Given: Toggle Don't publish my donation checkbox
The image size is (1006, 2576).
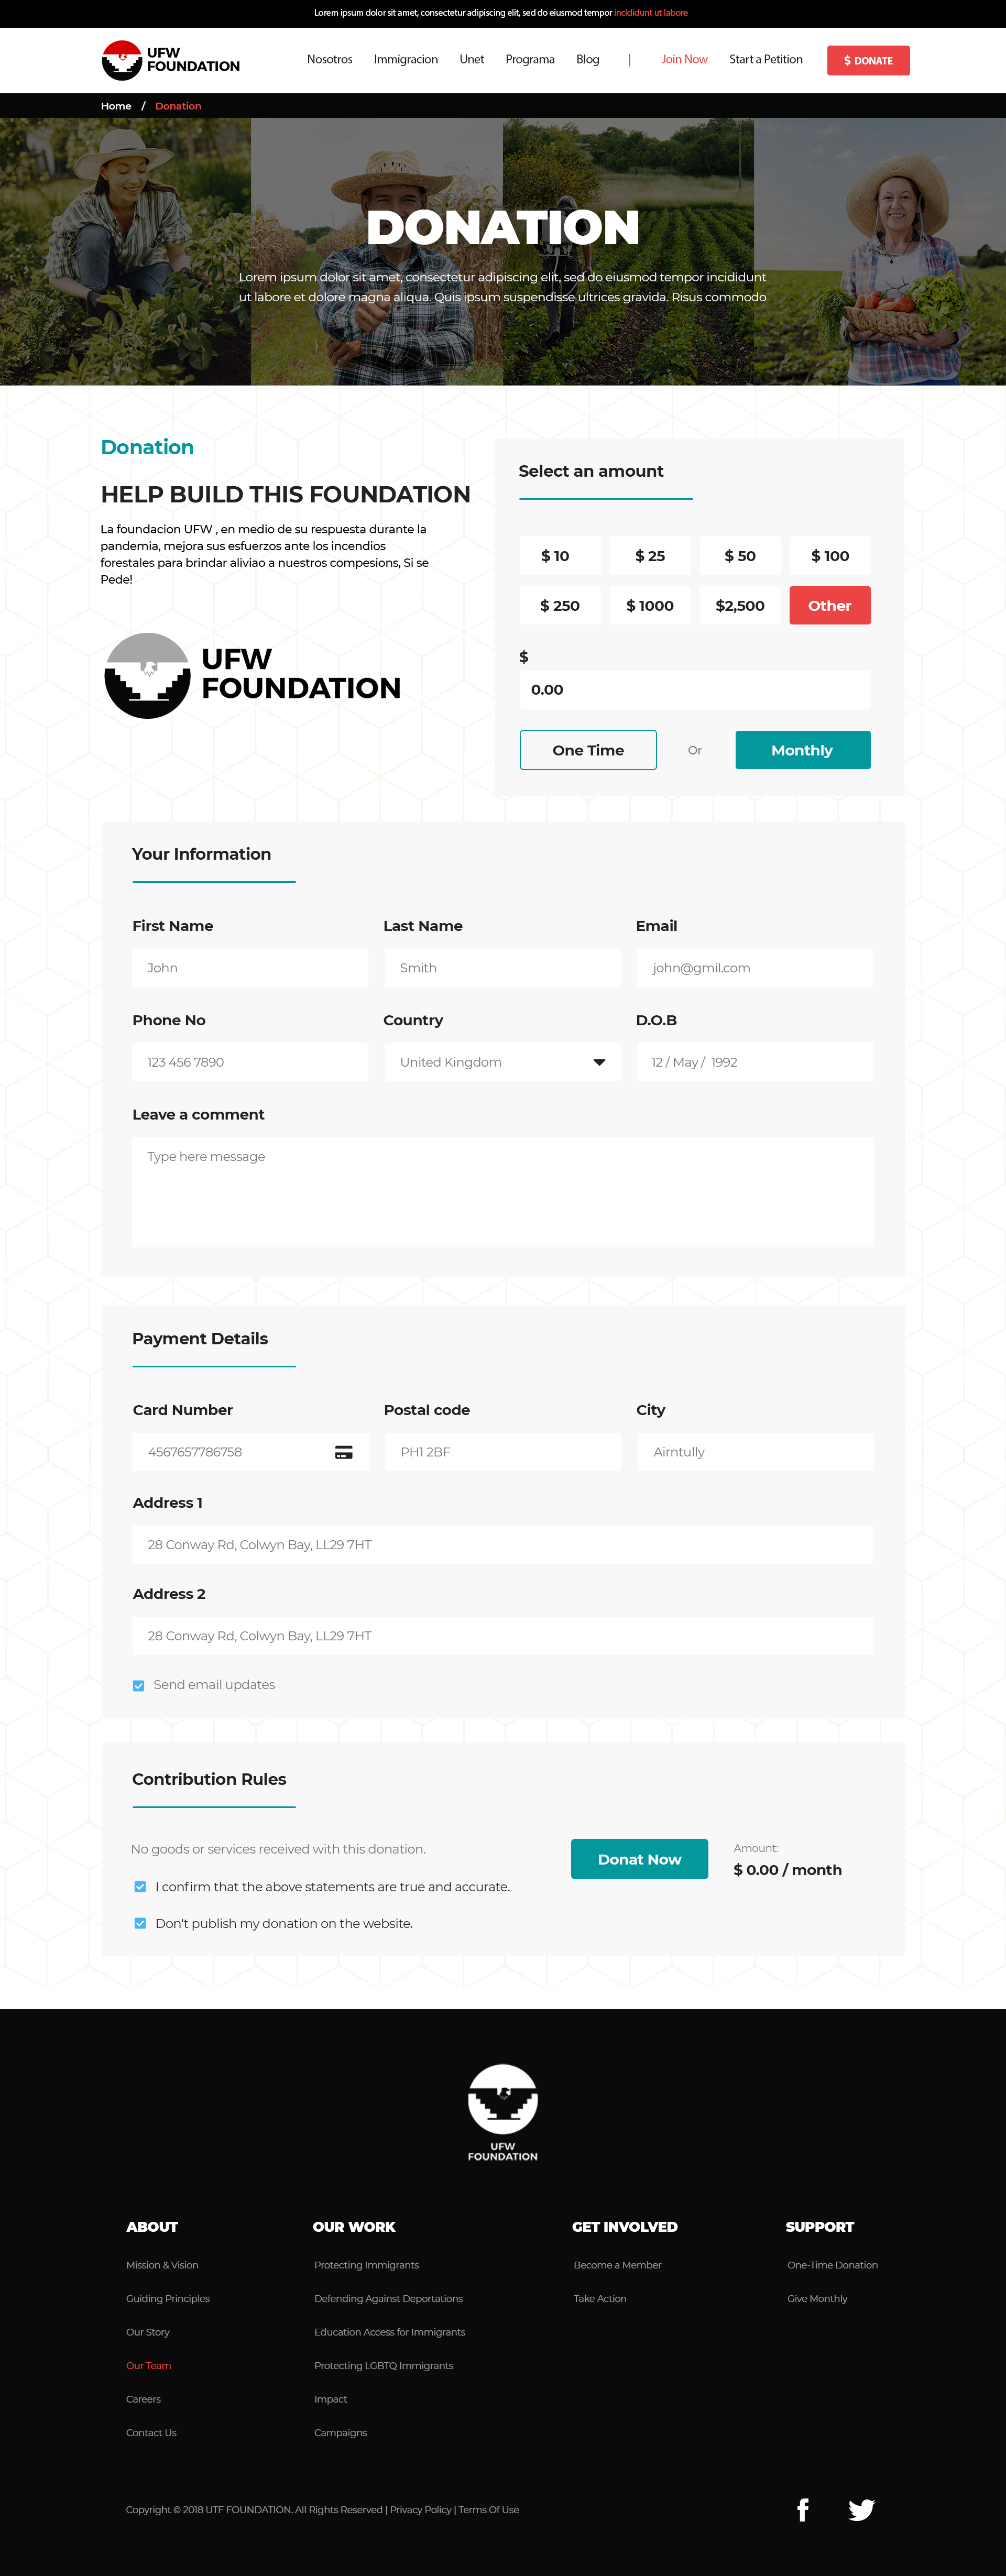Looking at the screenshot, I should 140,1923.
